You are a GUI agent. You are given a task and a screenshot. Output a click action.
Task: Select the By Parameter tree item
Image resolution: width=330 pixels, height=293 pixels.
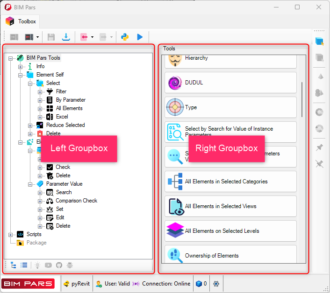pos(71,100)
